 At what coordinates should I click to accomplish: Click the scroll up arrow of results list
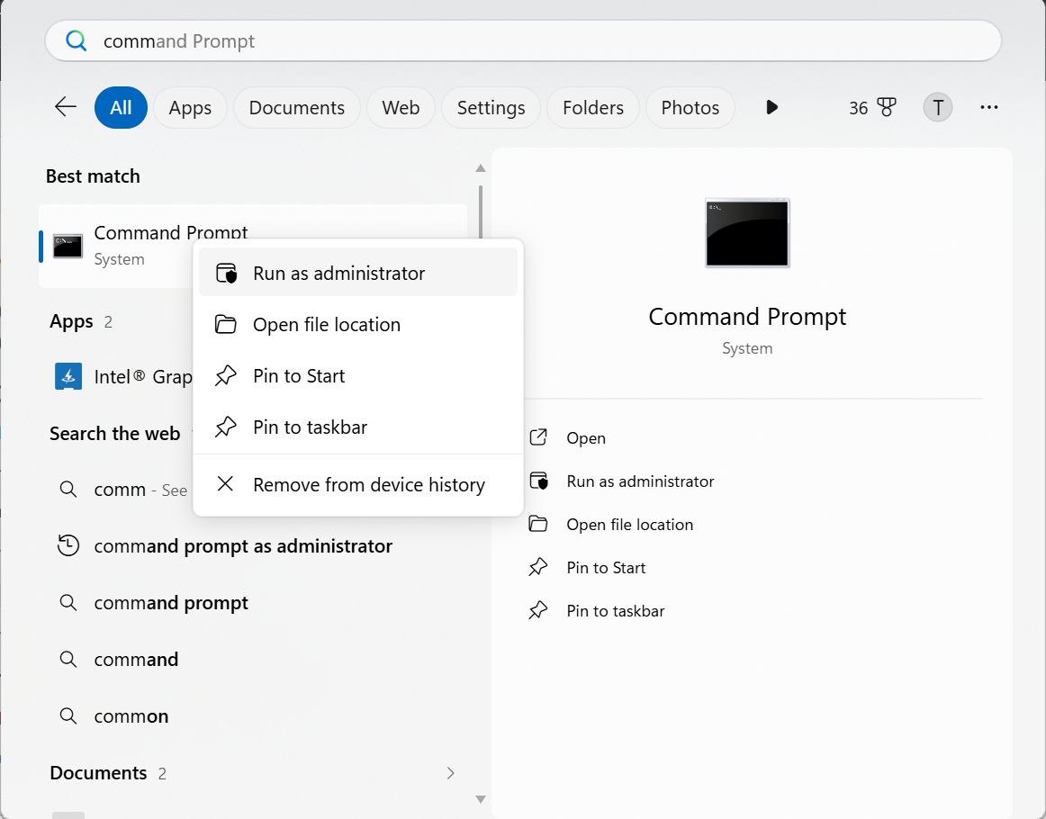pos(480,168)
